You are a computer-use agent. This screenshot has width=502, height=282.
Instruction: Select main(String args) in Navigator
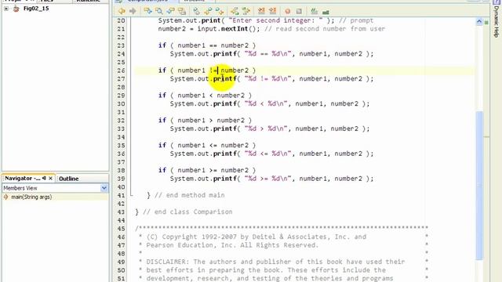click(31, 197)
